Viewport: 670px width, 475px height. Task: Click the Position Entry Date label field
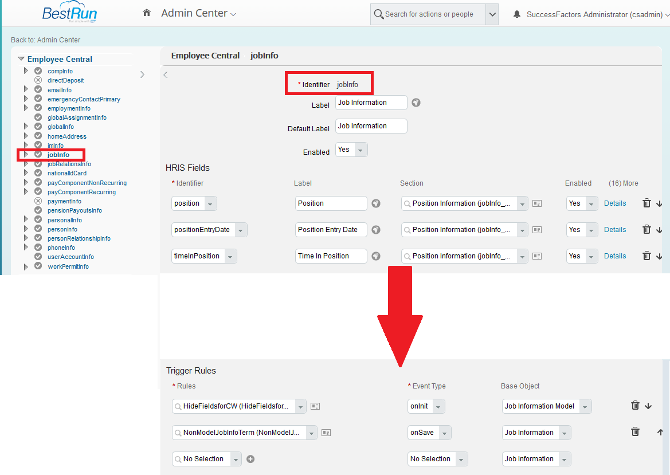pos(331,230)
